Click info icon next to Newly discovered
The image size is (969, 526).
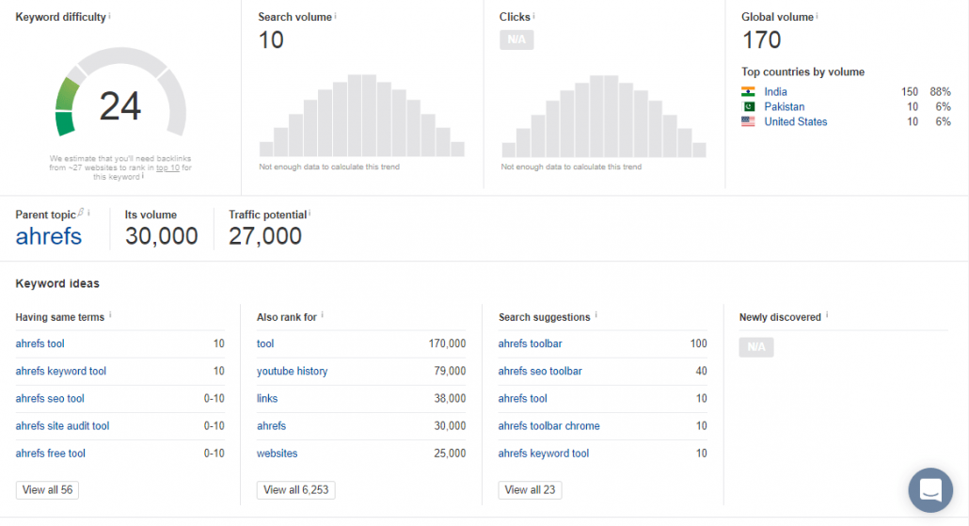(x=827, y=315)
